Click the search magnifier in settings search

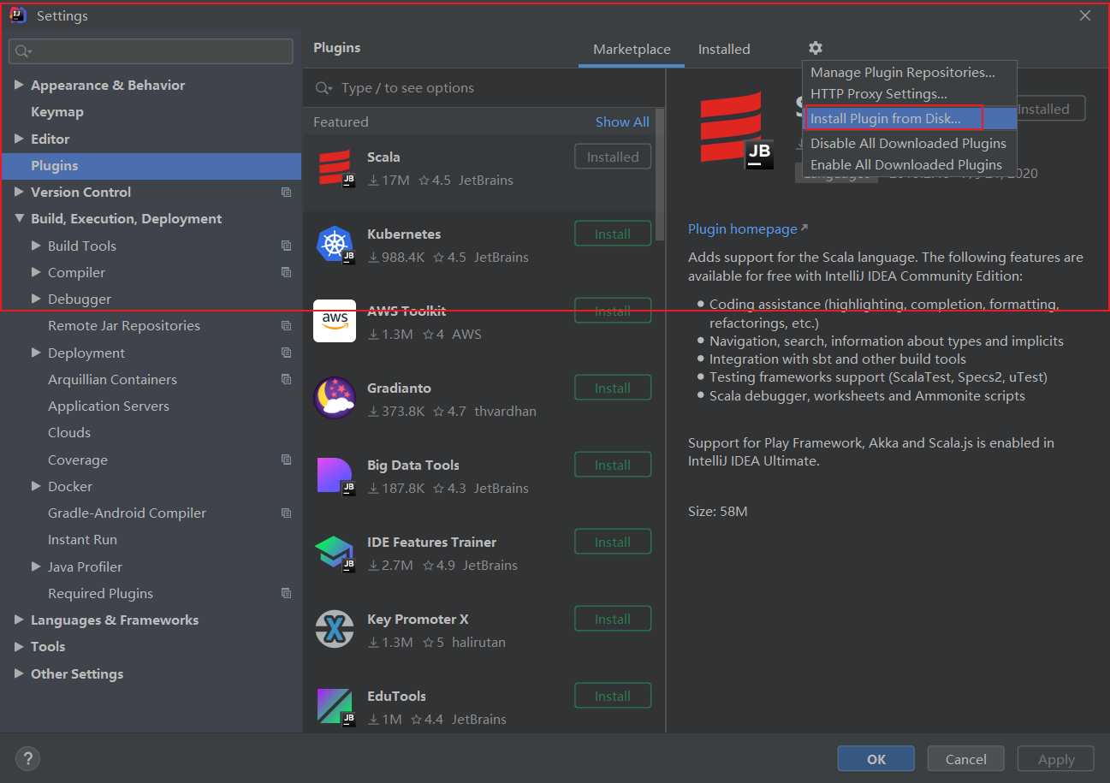23,52
